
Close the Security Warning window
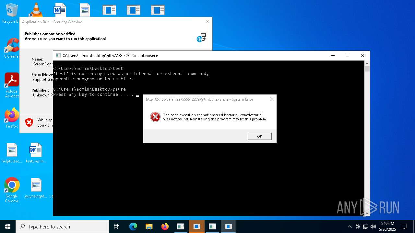(x=207, y=22)
